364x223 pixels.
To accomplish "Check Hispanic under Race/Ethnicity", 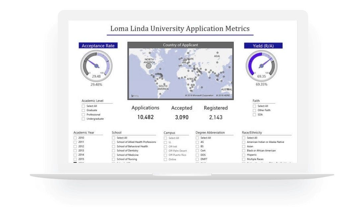I will point(244,155).
